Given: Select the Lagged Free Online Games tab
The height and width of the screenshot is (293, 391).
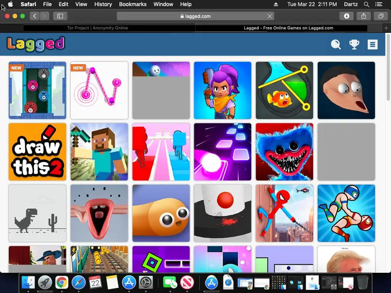Looking at the screenshot, I should 289,28.
